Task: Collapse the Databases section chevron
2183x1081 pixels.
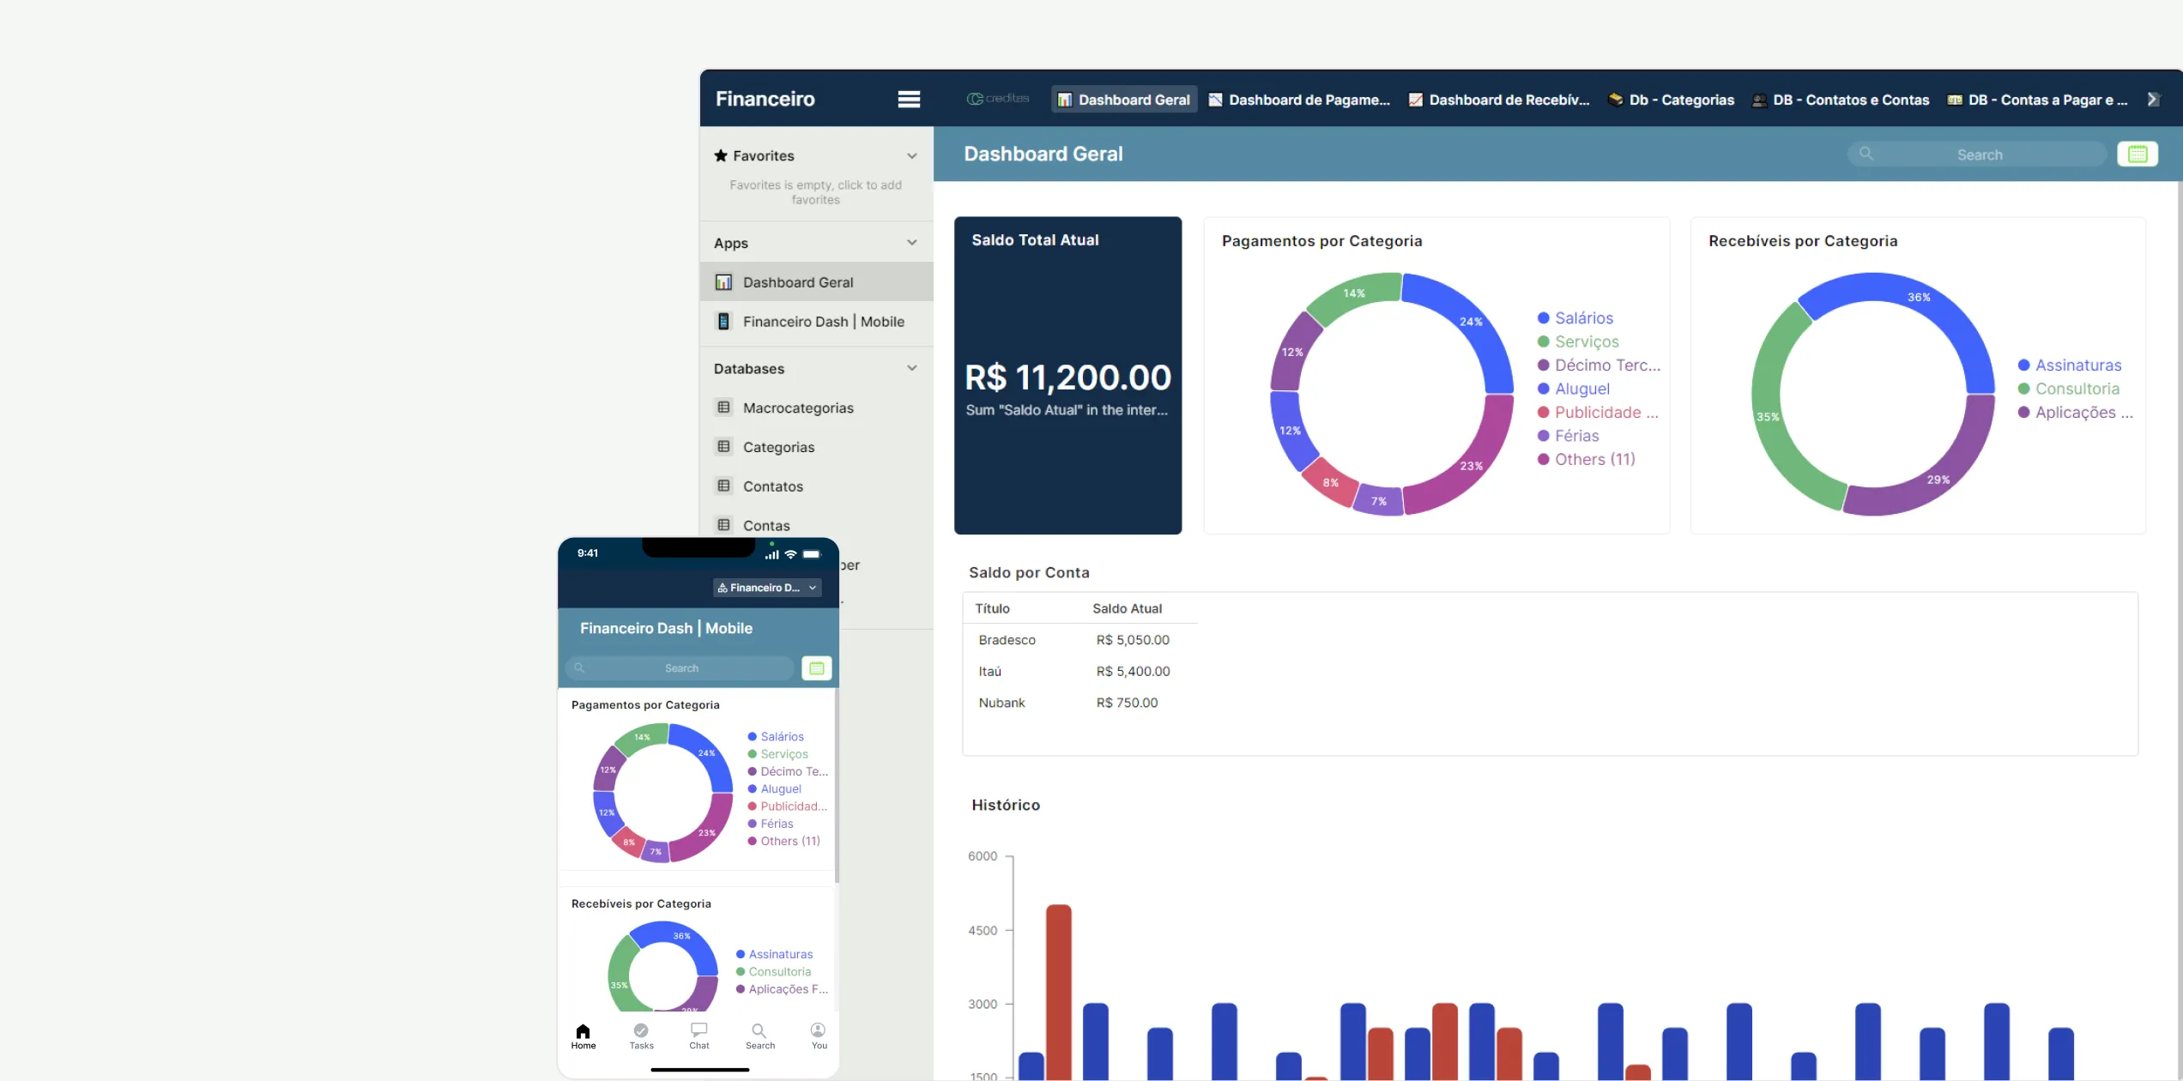Action: 911,368
